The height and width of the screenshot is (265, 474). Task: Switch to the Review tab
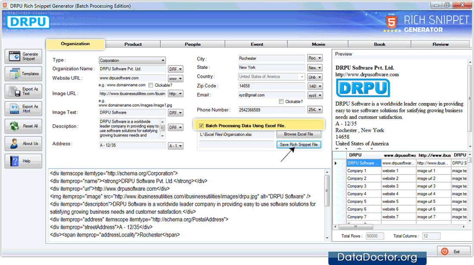click(x=440, y=44)
